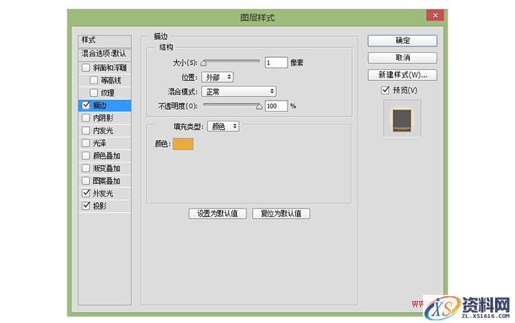Uncheck the 外发光 checkbox
Viewport: 515px width, 323px height.
pyautogui.click(x=86, y=193)
